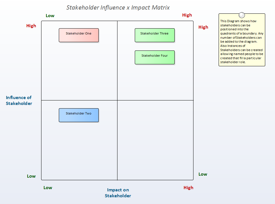This screenshot has height=204, width=275.
Task: Click the red High label above the matrix
Action: (x=187, y=15)
